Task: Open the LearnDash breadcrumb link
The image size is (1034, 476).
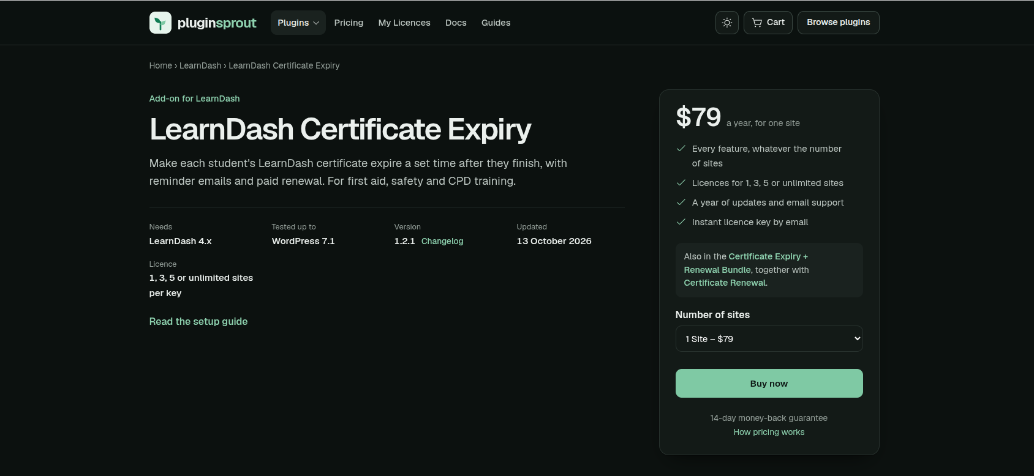Action: coord(200,65)
